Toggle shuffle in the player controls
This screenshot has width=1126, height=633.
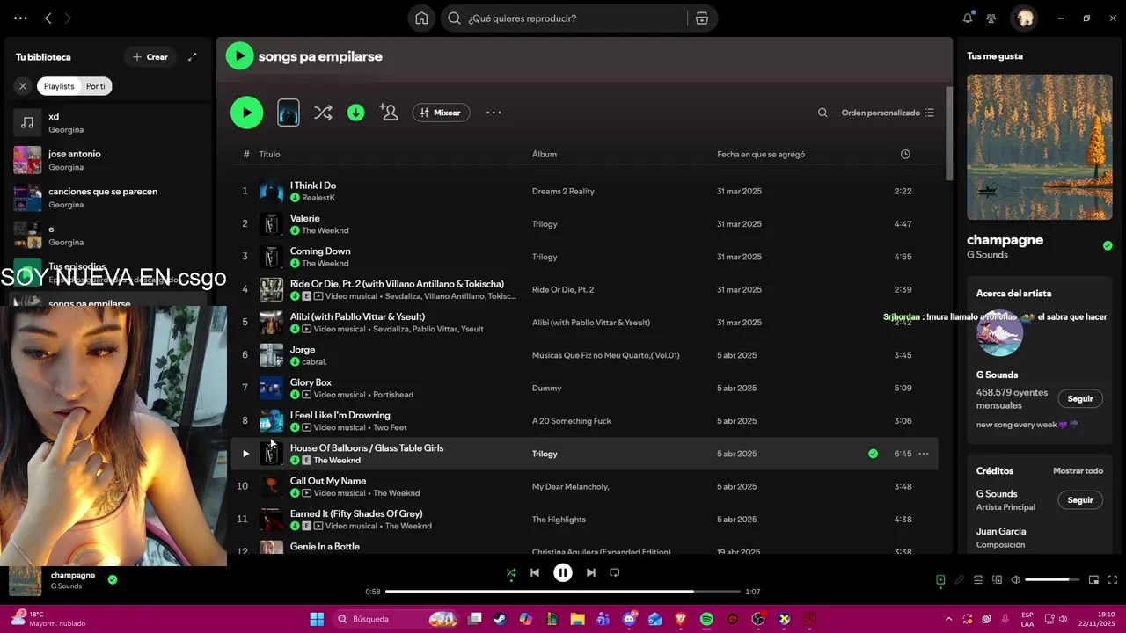click(x=511, y=572)
